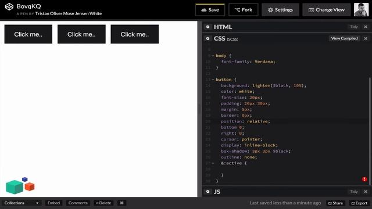Close the JS editor panel
The height and width of the screenshot is (209, 372).
coord(366,192)
